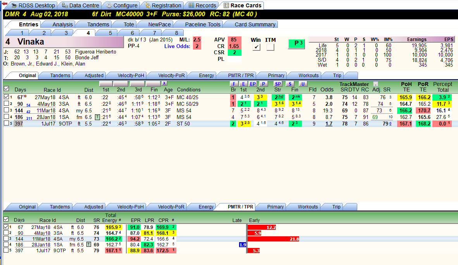Click the F pace filter button

point(234,84)
